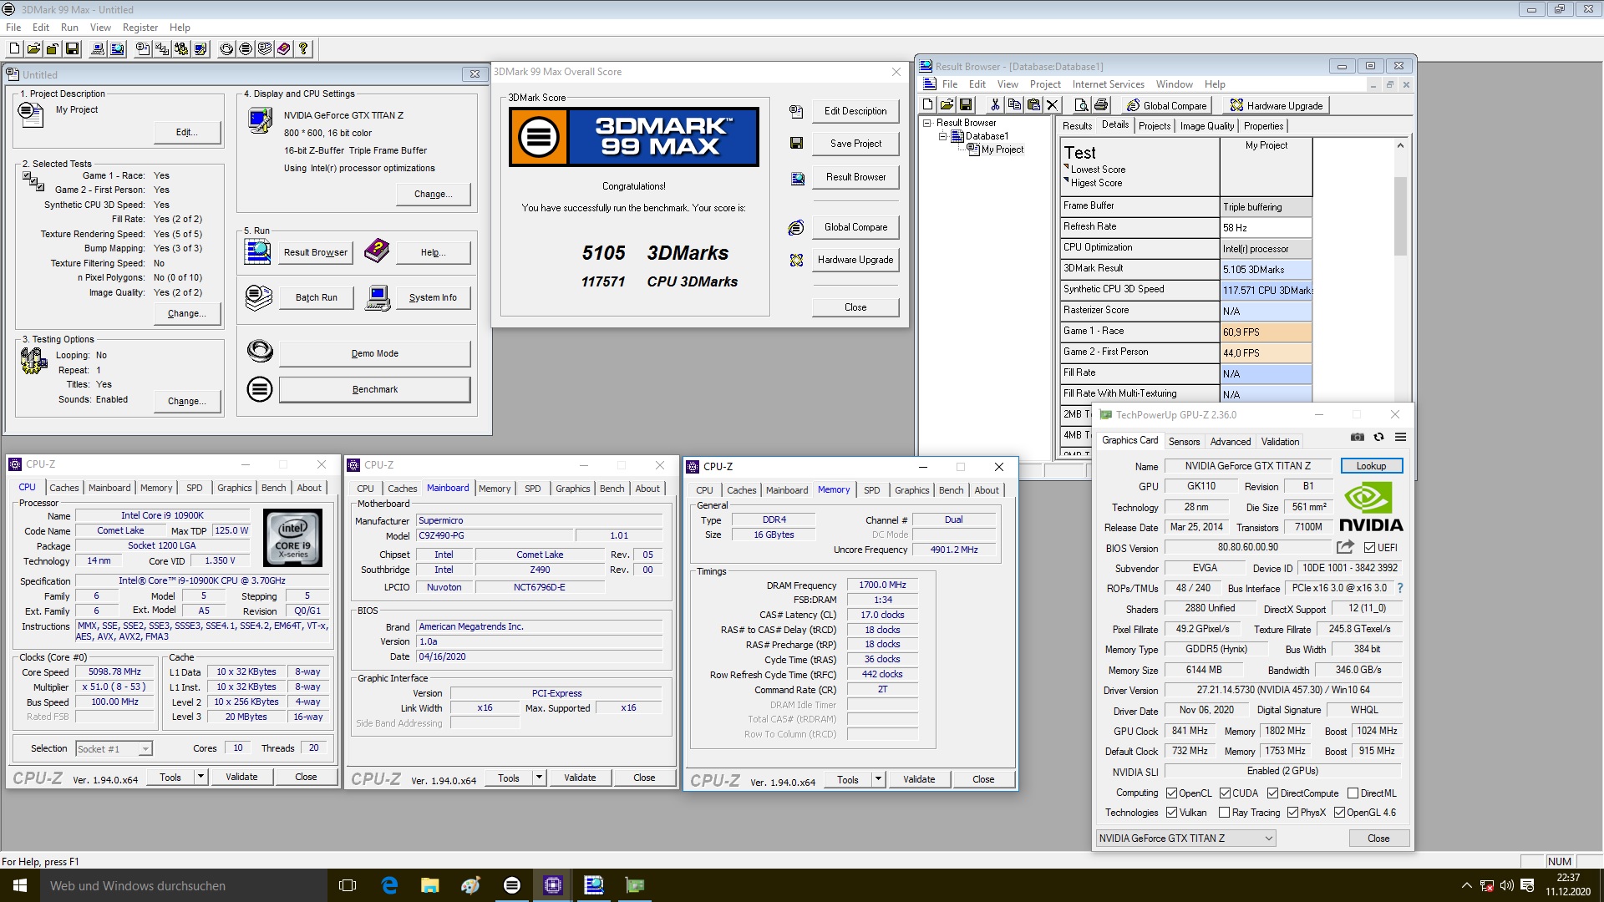Click Benchmark button in Run section
The width and height of the screenshot is (1604, 902).
tap(374, 389)
